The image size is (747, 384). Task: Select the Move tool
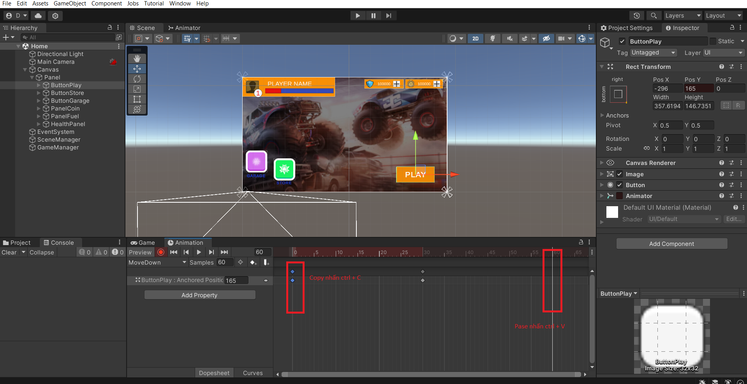tap(137, 68)
